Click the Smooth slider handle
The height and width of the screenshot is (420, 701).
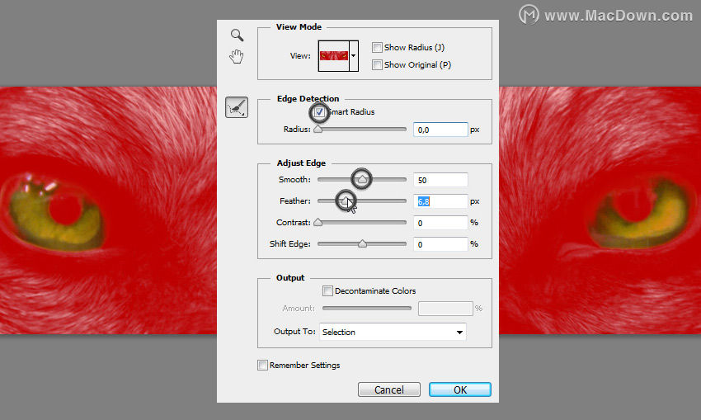point(362,179)
